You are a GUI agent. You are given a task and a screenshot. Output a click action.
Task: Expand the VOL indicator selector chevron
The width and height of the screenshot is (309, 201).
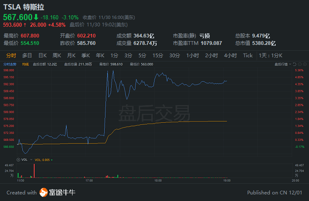pyautogui.click(x=31, y=160)
